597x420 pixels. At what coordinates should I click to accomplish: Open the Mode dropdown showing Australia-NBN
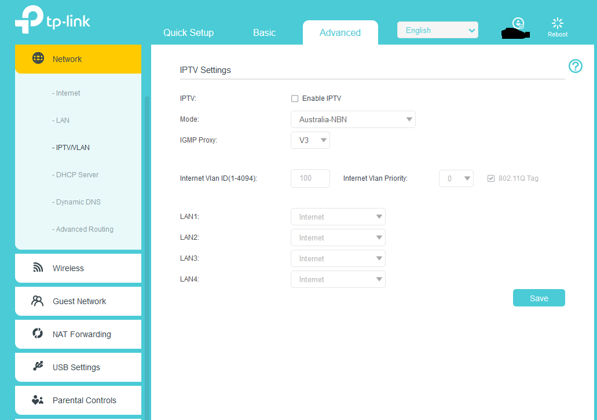click(353, 119)
